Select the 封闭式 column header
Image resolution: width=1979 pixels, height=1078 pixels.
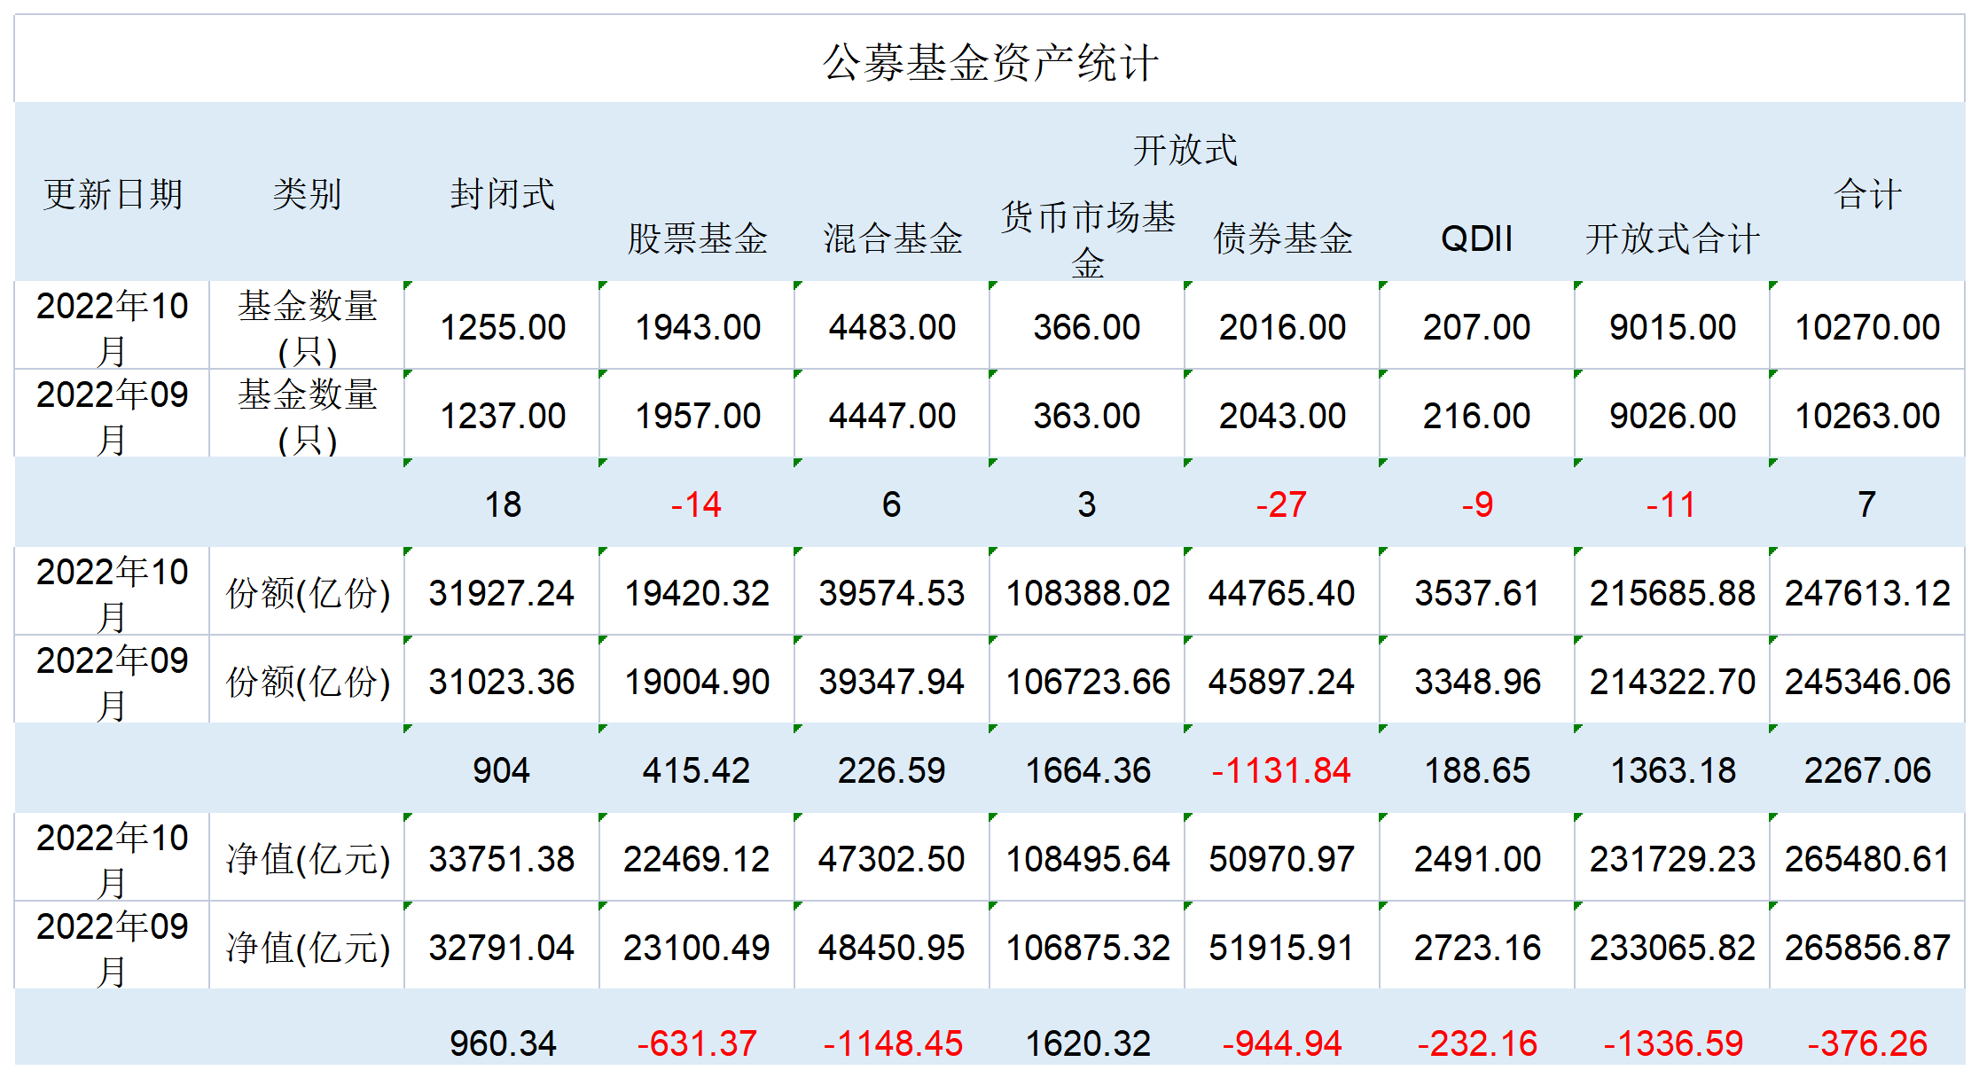point(502,194)
